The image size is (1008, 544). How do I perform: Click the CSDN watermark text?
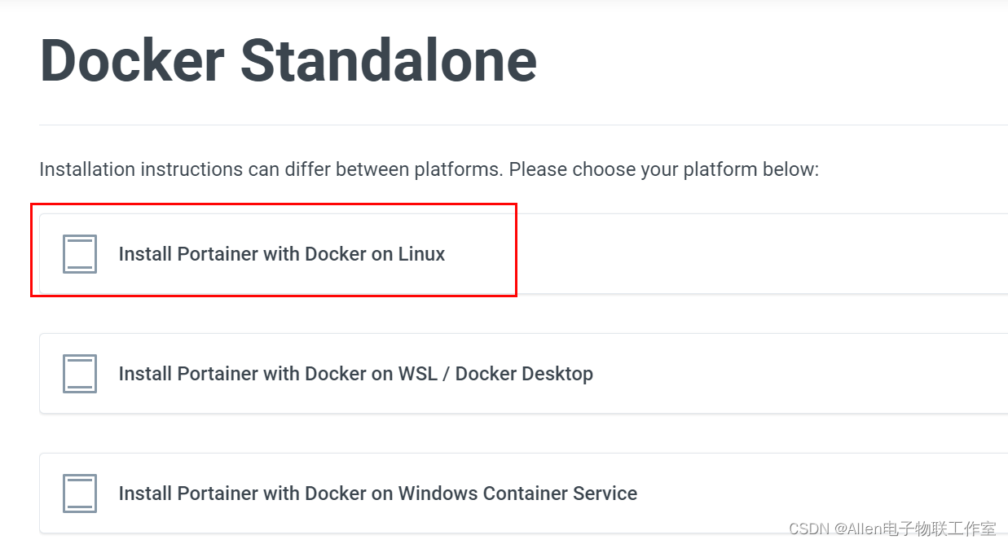[x=894, y=528]
